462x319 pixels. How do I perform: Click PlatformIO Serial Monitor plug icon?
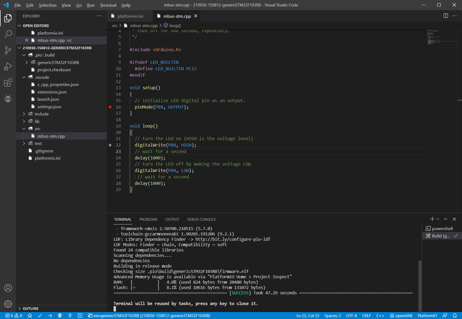coord(70,316)
